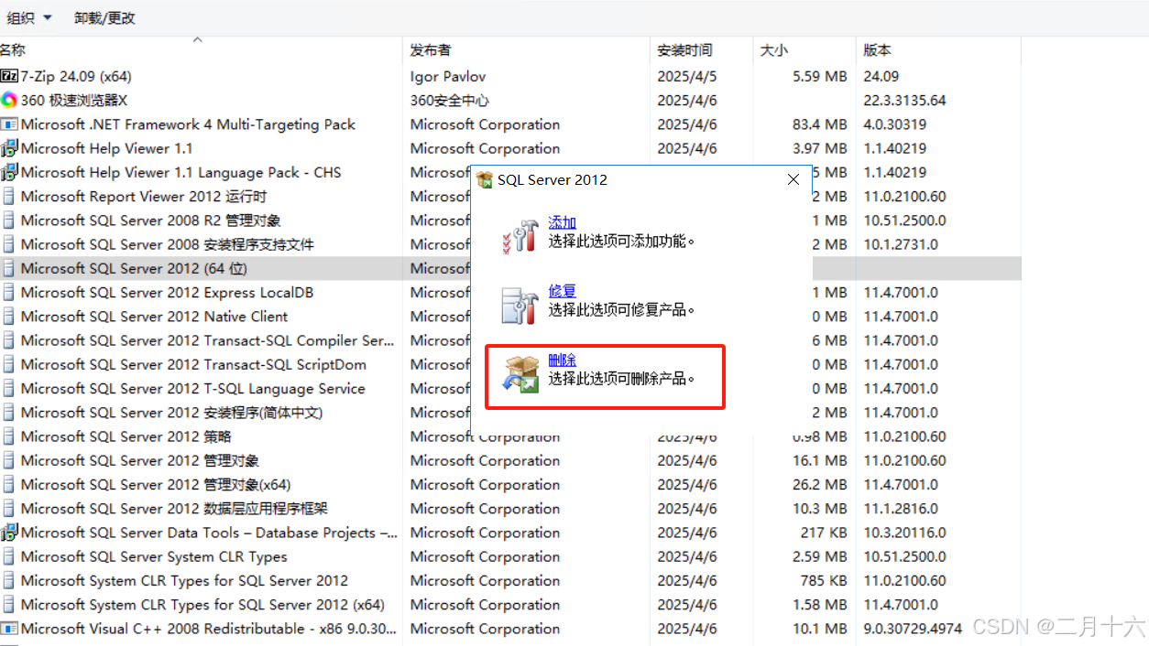Click the 360 极速浏览器X colorful icon

(x=9, y=100)
